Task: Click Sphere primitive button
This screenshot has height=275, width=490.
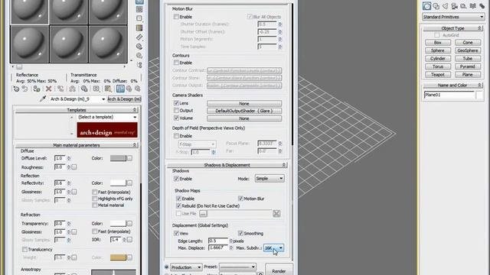Action: coord(438,50)
